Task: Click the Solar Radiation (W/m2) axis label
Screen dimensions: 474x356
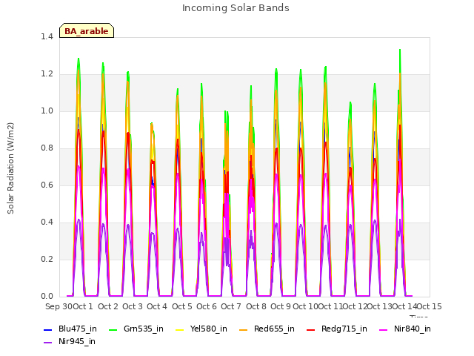Action: [10, 168]
